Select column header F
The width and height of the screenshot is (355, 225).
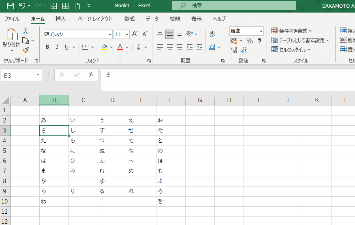pyautogui.click(x=171, y=100)
